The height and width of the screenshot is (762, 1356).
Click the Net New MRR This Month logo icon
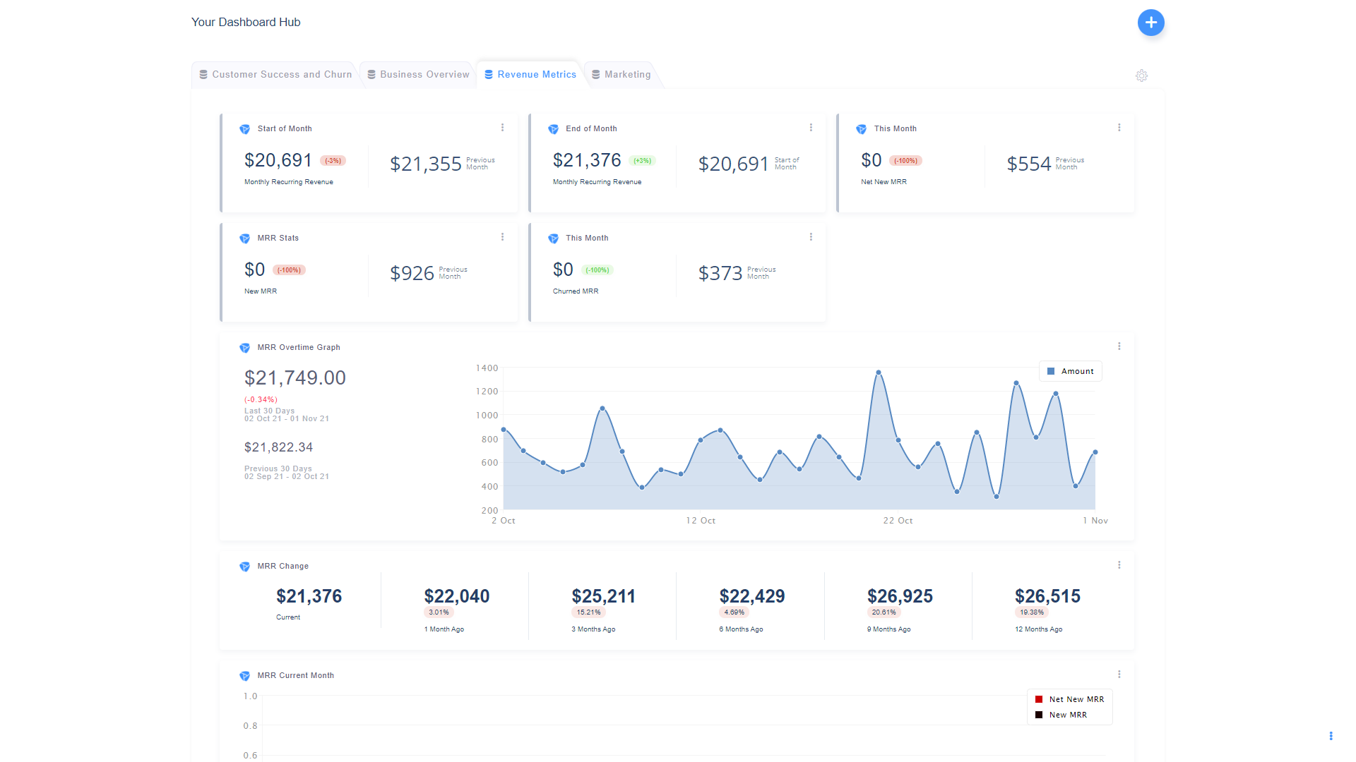coord(861,129)
